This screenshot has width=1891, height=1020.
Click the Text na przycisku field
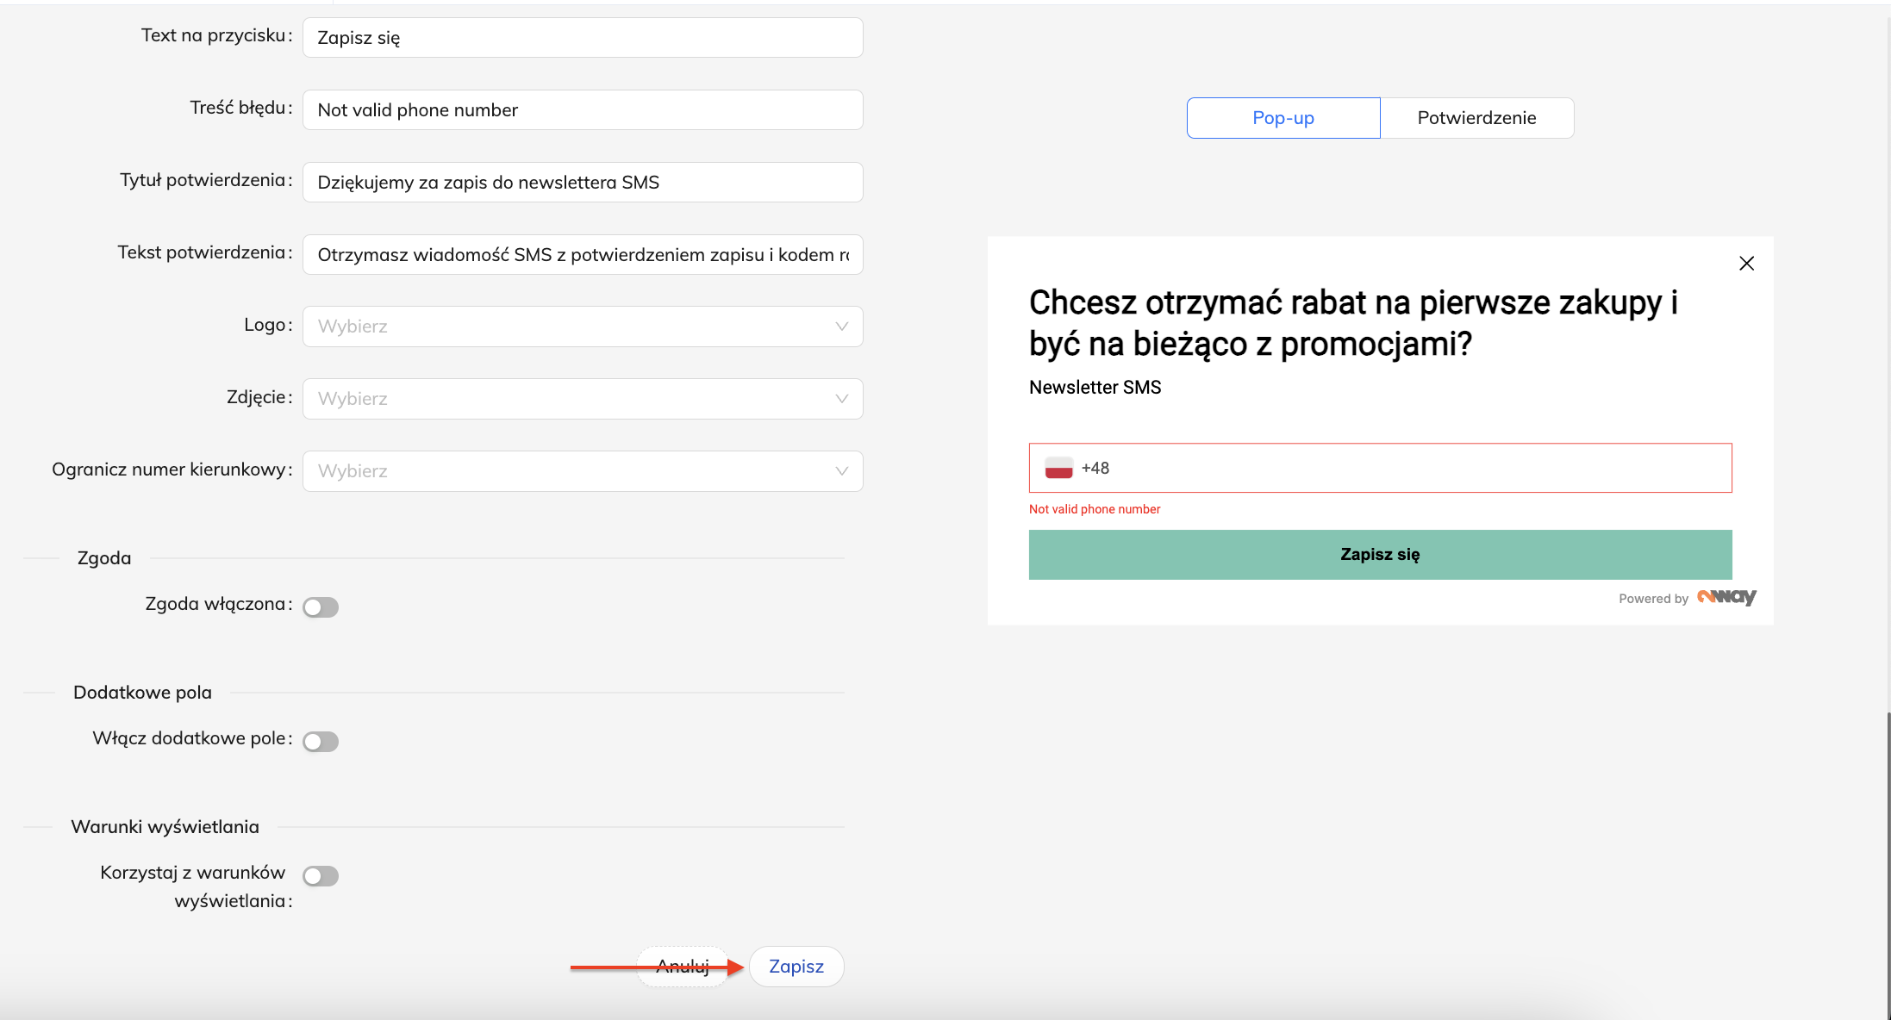[583, 38]
